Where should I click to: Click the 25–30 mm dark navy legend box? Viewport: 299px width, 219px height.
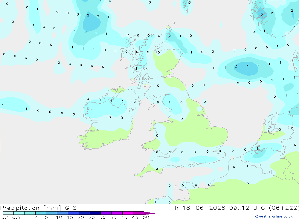coord(95,213)
